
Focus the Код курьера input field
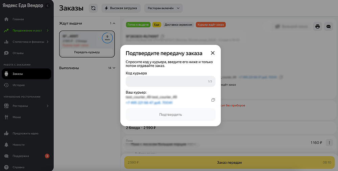(170, 81)
